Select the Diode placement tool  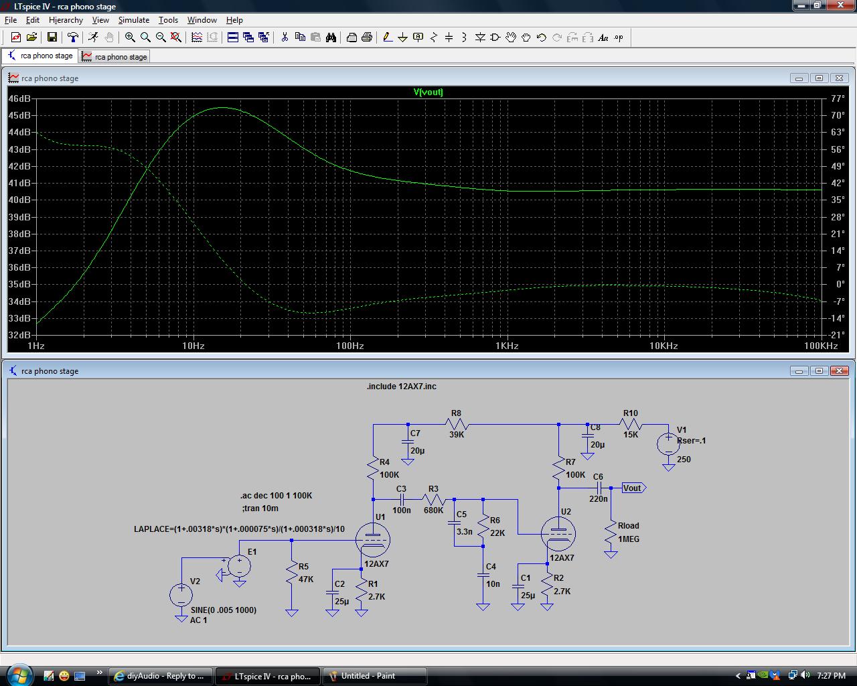480,38
